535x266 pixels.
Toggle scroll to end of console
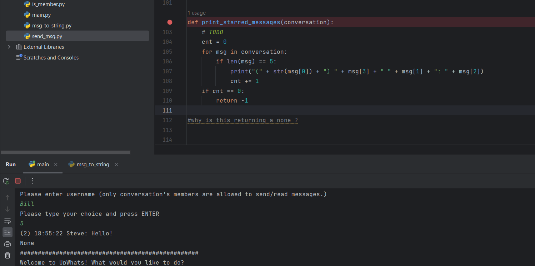point(7,232)
